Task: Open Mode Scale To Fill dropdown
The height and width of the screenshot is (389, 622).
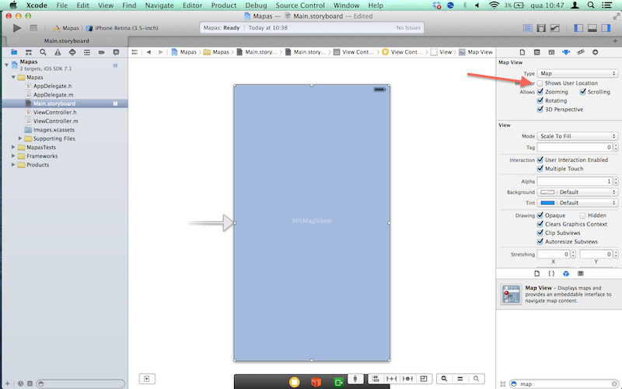Action: (x=577, y=136)
